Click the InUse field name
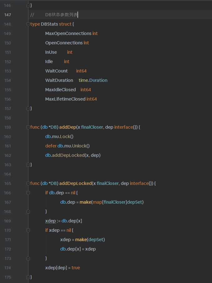 pos(51,52)
